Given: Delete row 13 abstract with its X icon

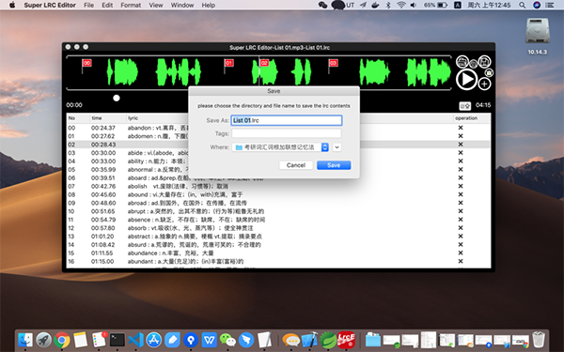Looking at the screenshot, I should pos(461,237).
